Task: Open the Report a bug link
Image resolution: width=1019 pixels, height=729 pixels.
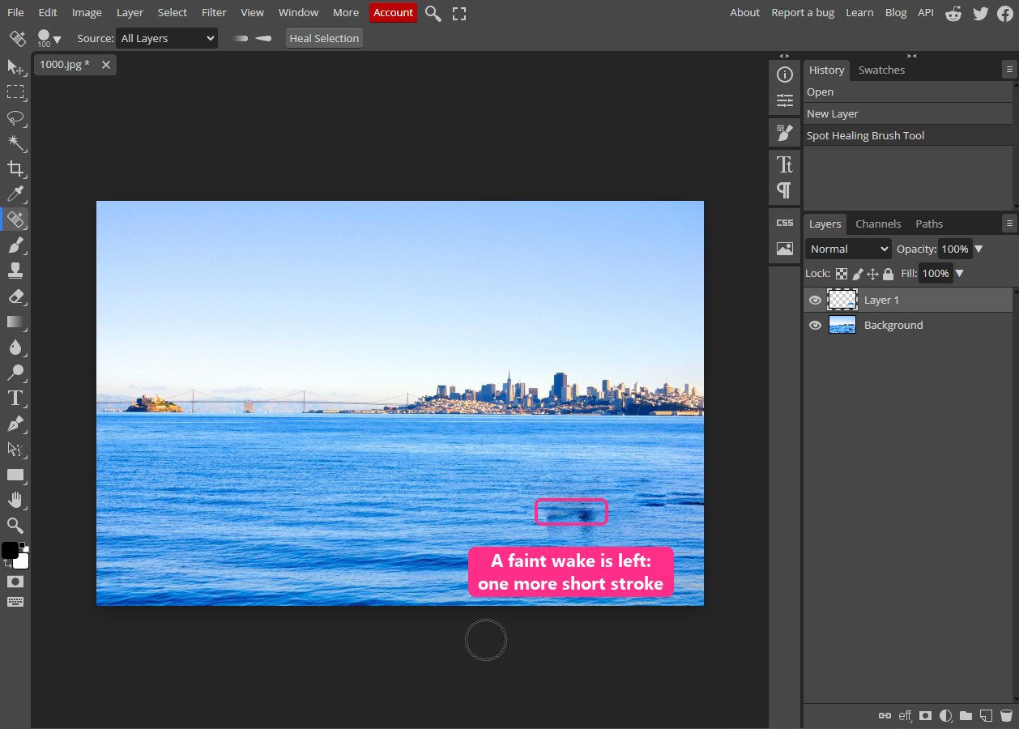Action: pyautogui.click(x=802, y=12)
